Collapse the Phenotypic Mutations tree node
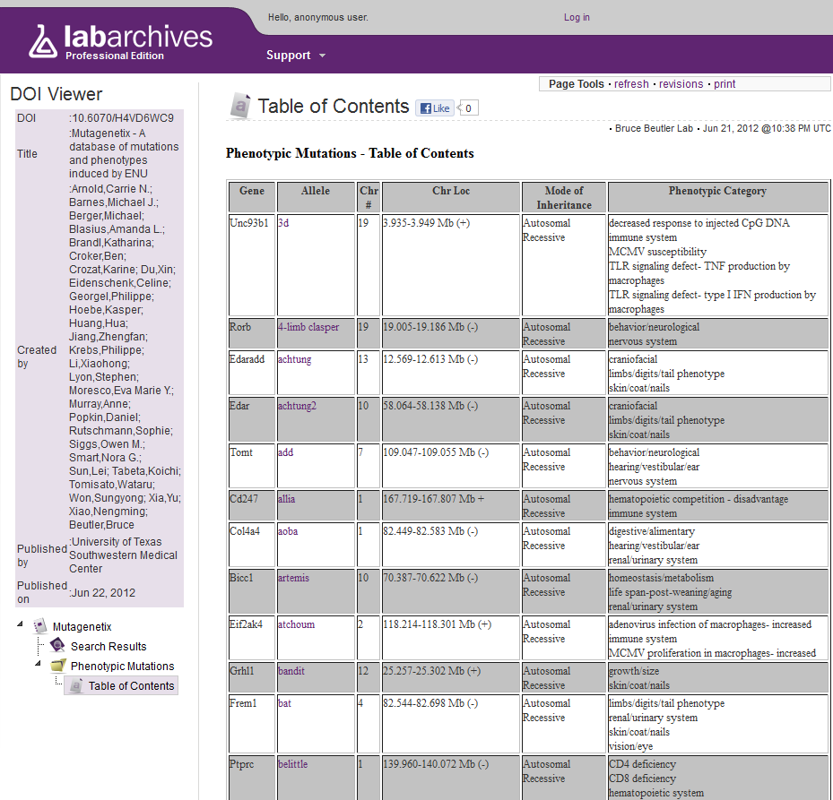 (x=38, y=665)
